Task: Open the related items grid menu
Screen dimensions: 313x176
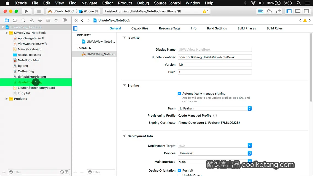Action: tap(76, 20)
